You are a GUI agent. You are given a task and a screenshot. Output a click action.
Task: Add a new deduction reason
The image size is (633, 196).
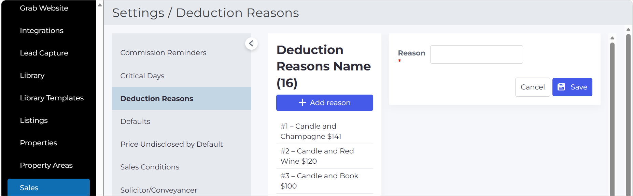point(325,103)
